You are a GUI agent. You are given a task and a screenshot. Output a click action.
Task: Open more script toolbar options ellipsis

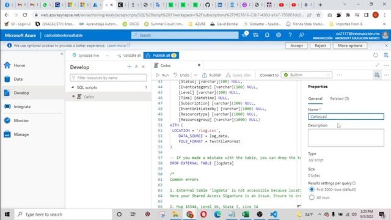point(340,75)
